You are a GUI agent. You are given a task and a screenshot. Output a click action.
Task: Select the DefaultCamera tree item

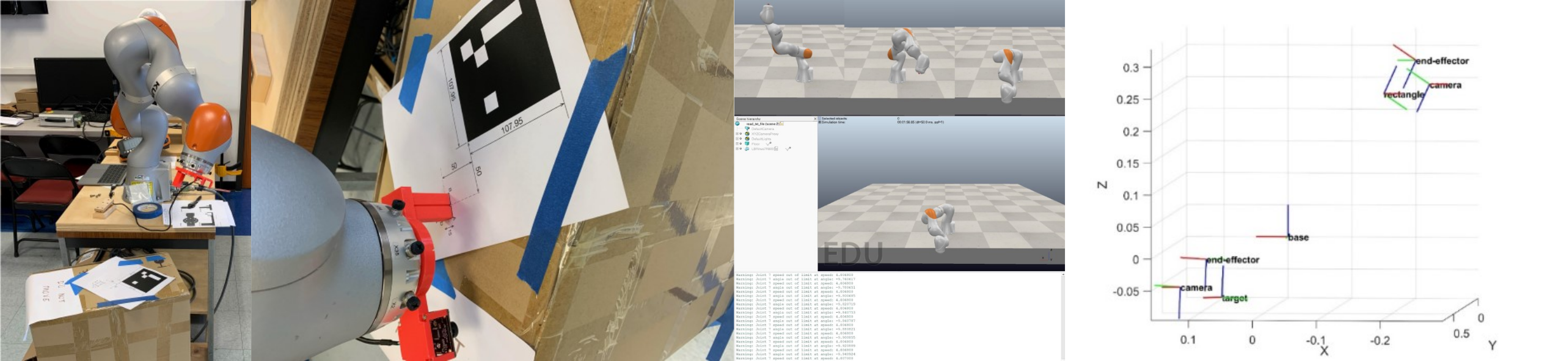(x=763, y=129)
